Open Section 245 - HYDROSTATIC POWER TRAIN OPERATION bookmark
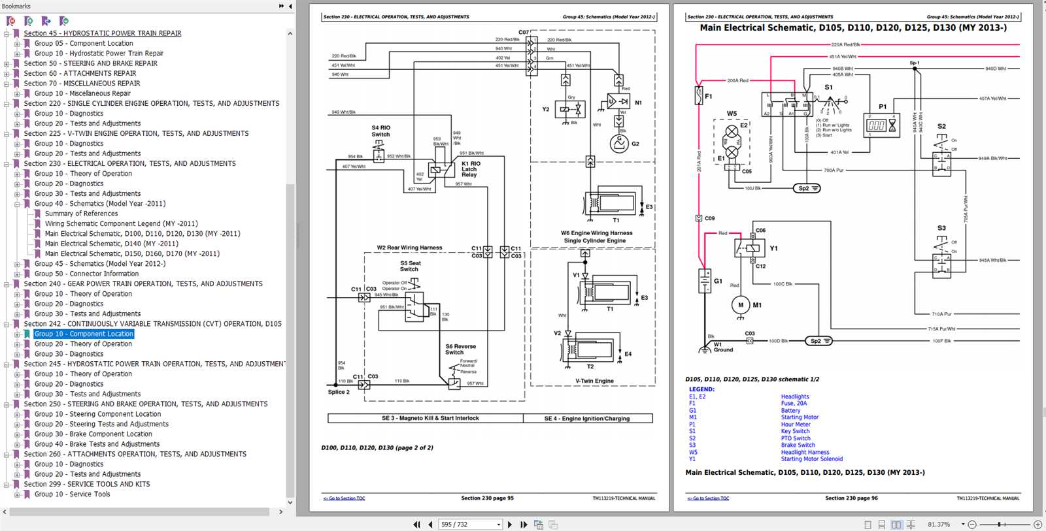Screen dimensions: 1046x531 point(154,364)
